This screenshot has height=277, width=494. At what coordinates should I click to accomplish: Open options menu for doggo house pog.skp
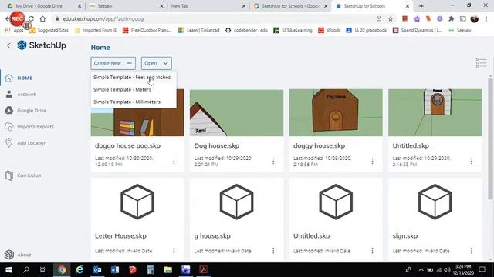pos(174,161)
